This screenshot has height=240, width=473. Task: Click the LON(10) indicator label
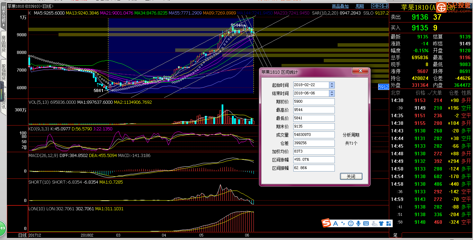pos(37,209)
